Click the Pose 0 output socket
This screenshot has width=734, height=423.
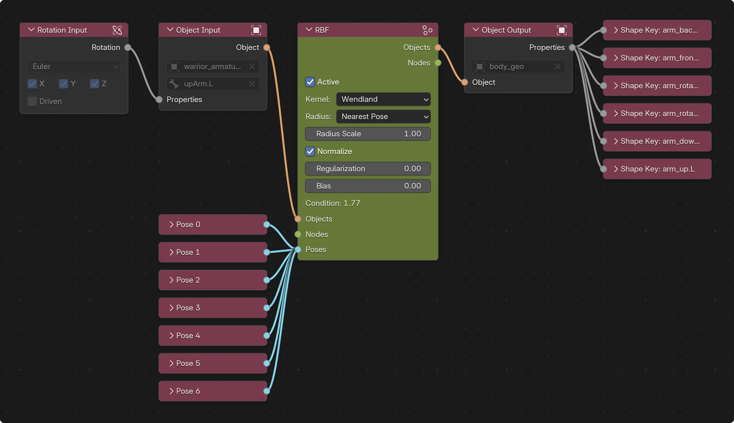pos(267,224)
